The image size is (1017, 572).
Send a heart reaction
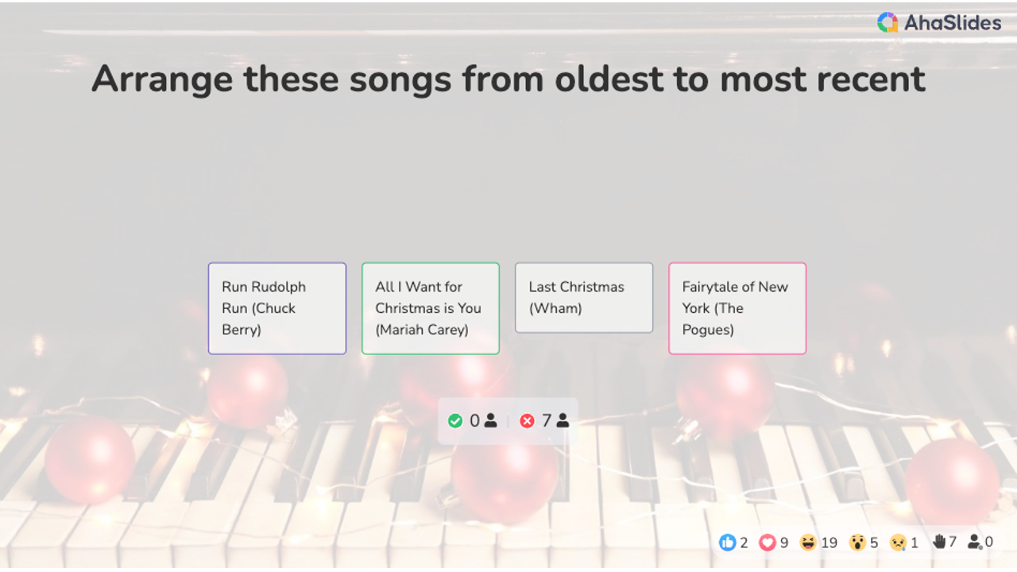coord(767,543)
